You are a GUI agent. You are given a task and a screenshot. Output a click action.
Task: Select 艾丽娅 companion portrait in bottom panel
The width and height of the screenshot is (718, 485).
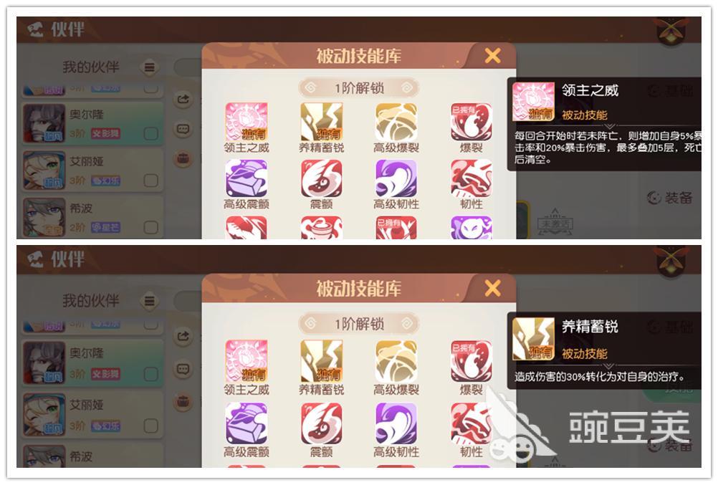point(44,415)
